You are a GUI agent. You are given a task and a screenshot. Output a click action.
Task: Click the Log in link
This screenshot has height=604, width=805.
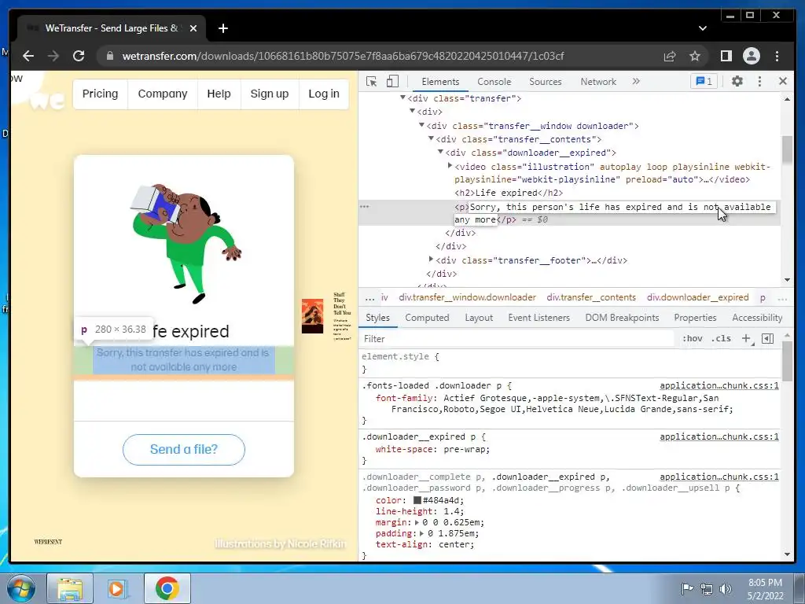point(324,94)
